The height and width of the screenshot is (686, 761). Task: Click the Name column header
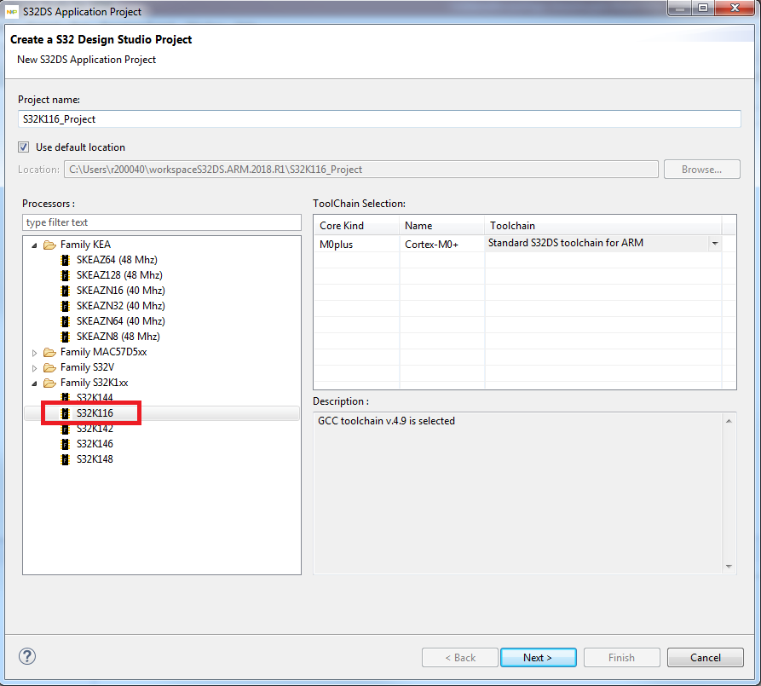coord(441,226)
